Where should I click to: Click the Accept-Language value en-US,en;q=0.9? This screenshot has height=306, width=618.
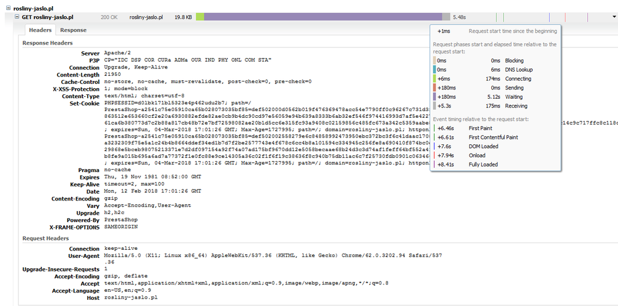point(127,291)
